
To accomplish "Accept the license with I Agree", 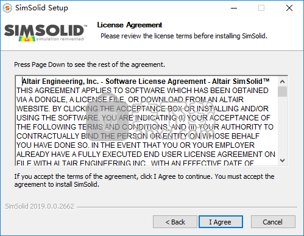I will pyautogui.click(x=221, y=221).
